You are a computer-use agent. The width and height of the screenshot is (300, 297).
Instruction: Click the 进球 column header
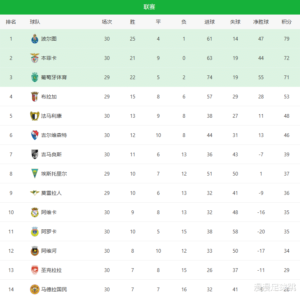209,22
